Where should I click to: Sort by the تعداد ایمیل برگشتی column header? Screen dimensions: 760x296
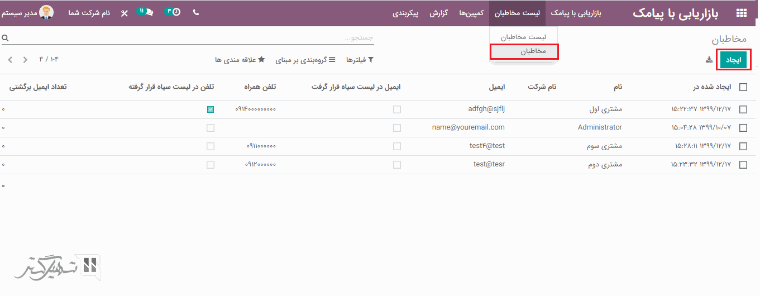(x=38, y=87)
